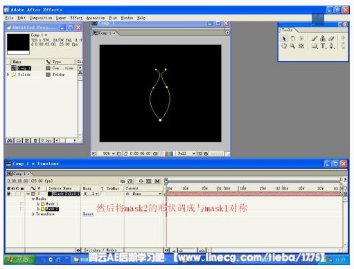
Task: Click Switches / Modes button
Action: [100, 250]
